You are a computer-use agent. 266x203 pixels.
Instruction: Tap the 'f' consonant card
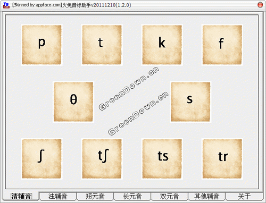coord(222,45)
